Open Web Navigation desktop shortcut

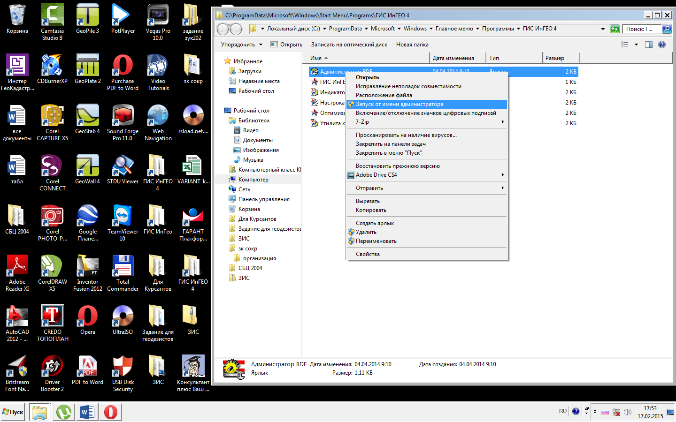pos(158,122)
